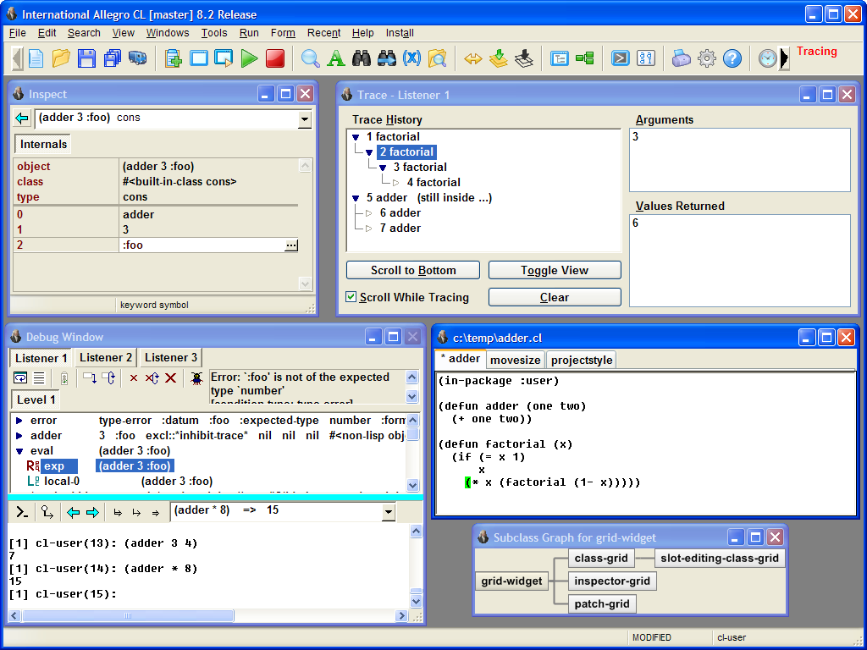Click the large red X abort icon

[x=171, y=378]
